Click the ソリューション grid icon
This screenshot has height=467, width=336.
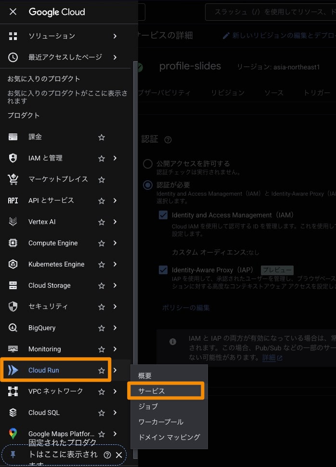coord(13,36)
